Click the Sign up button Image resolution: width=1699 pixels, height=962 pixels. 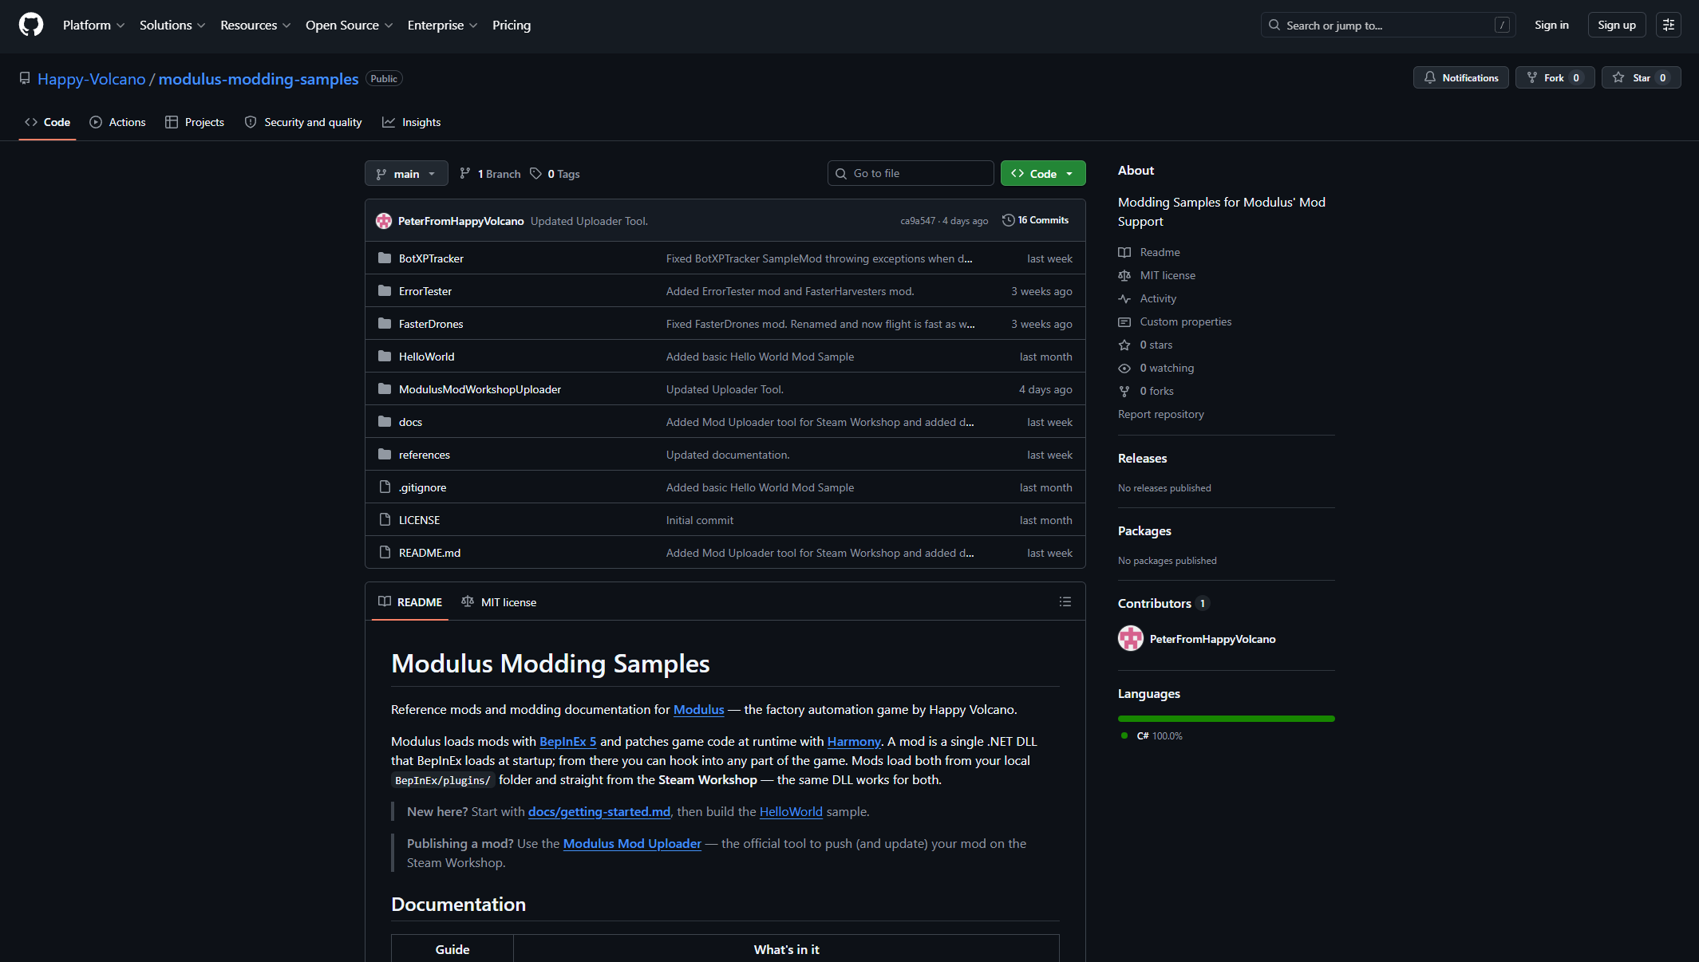pyautogui.click(x=1616, y=25)
